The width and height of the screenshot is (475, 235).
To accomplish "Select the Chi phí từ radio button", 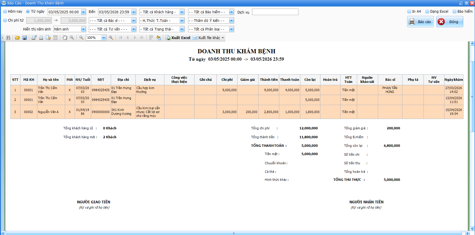I will pyautogui.click(x=5, y=20).
